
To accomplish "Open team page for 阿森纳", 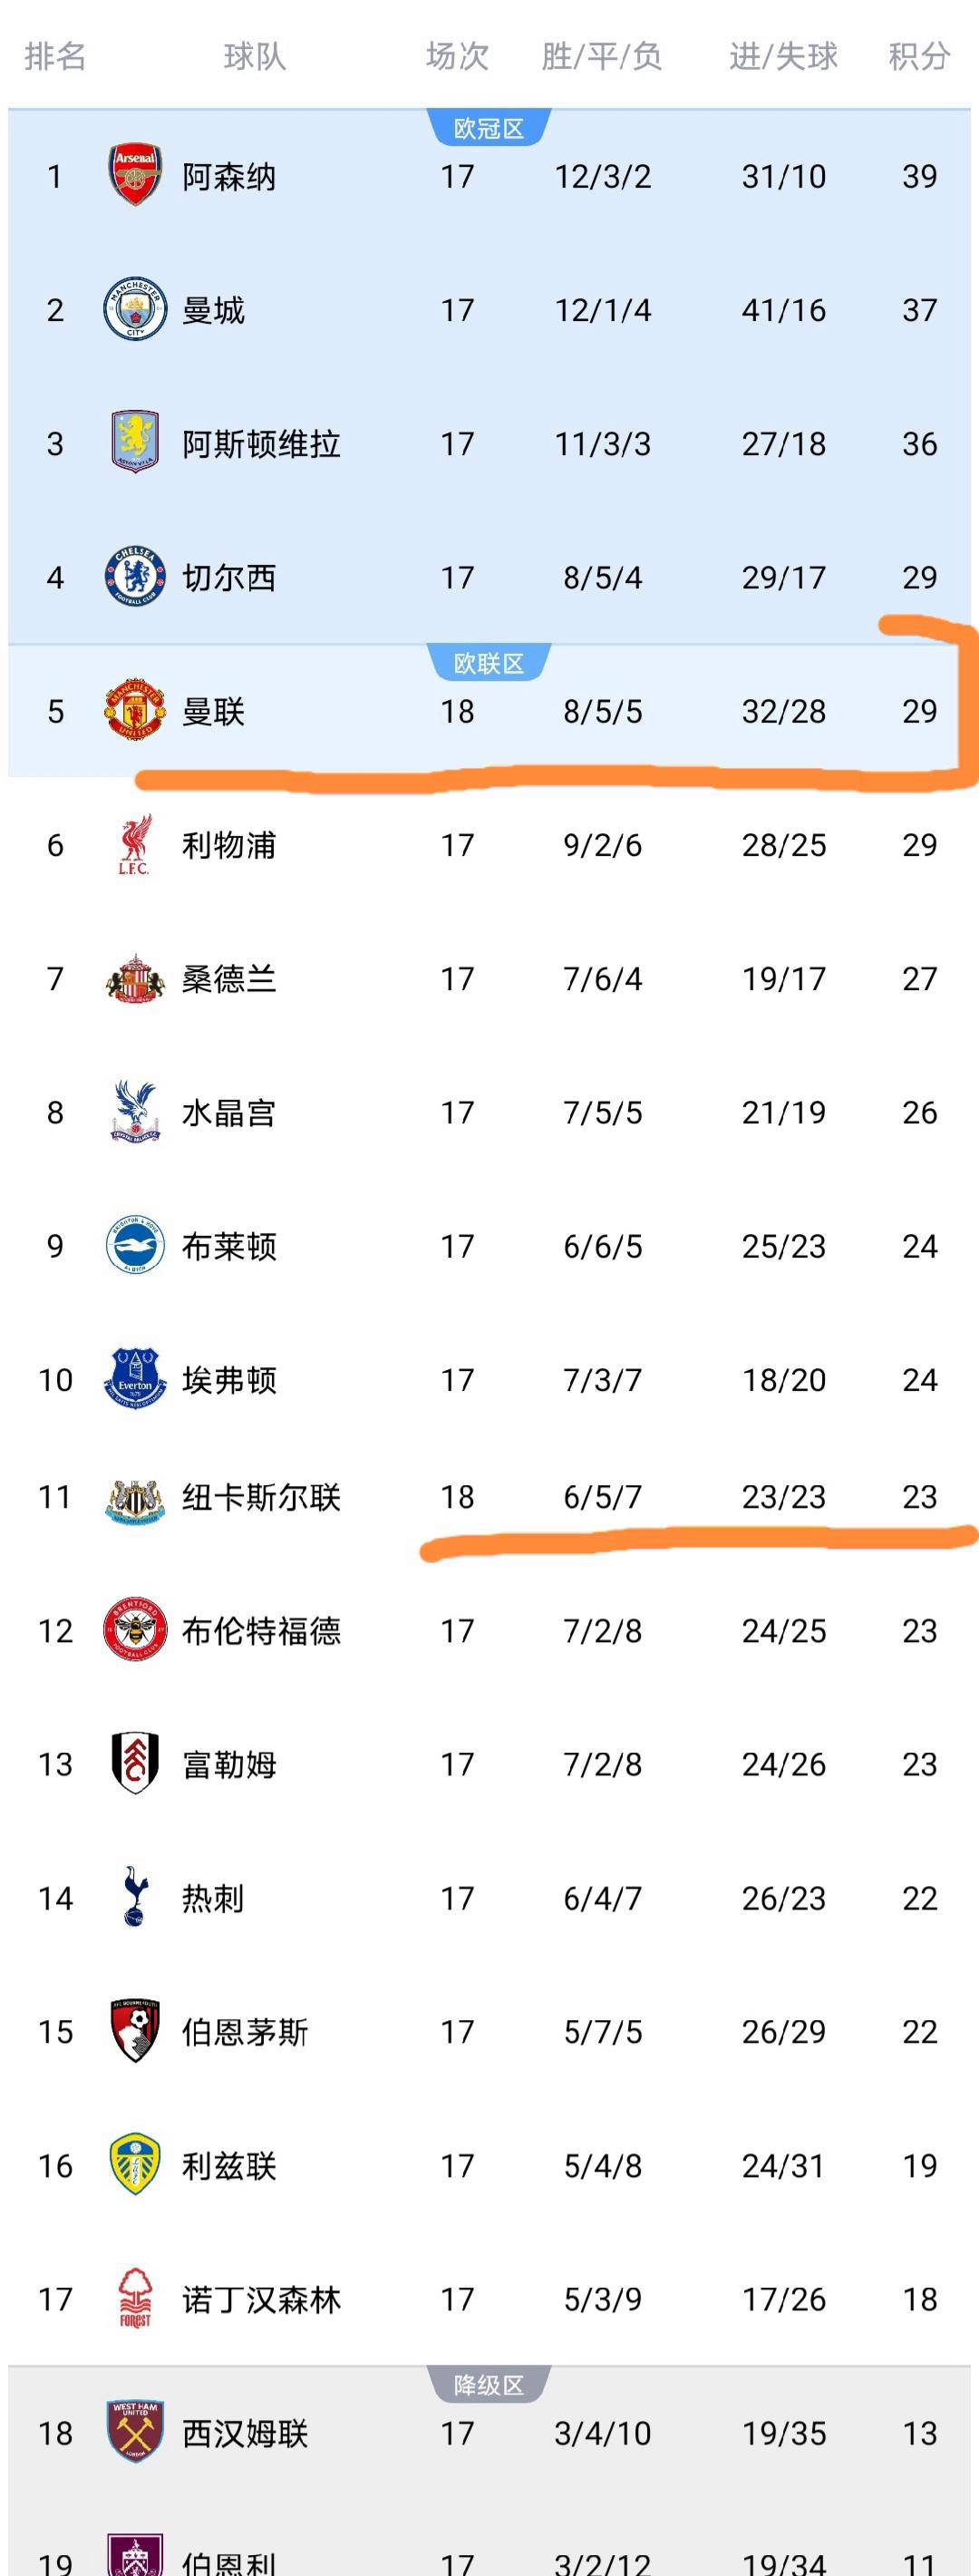I will click(229, 177).
